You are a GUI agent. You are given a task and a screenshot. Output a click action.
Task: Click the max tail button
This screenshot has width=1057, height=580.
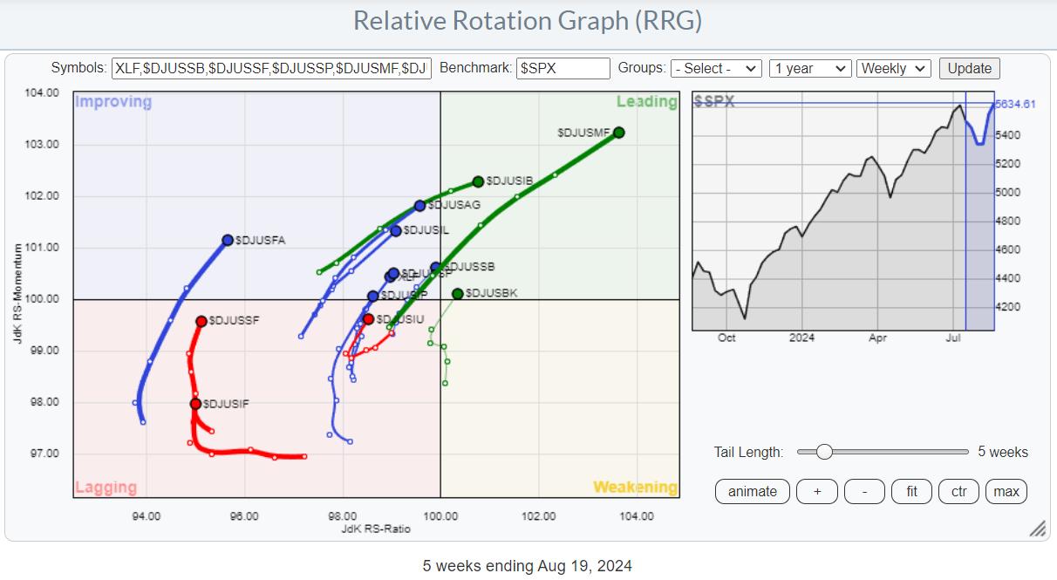click(x=1006, y=491)
